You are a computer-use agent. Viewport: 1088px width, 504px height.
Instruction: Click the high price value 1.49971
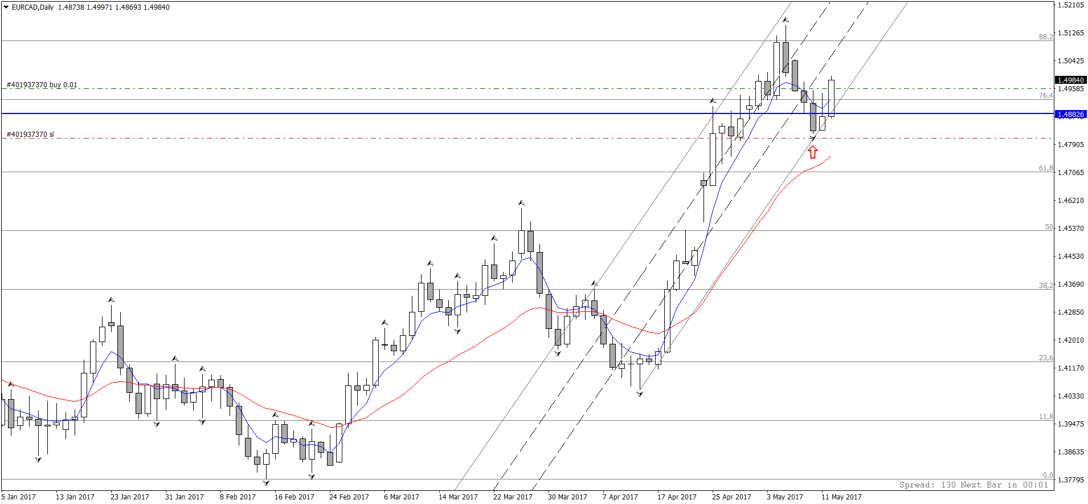99,7
